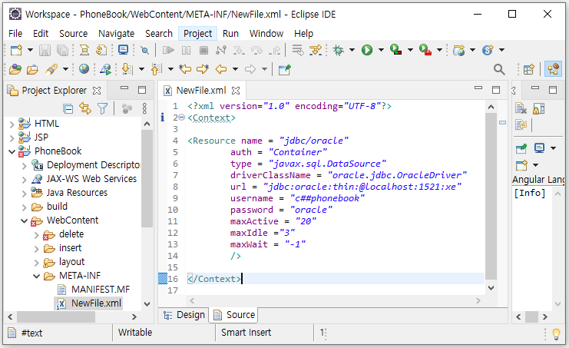Click the Open Perspective icon
Image resolution: width=569 pixels, height=348 pixels.
coord(529,69)
